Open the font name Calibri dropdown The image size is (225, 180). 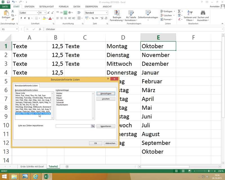(x=37, y=13)
